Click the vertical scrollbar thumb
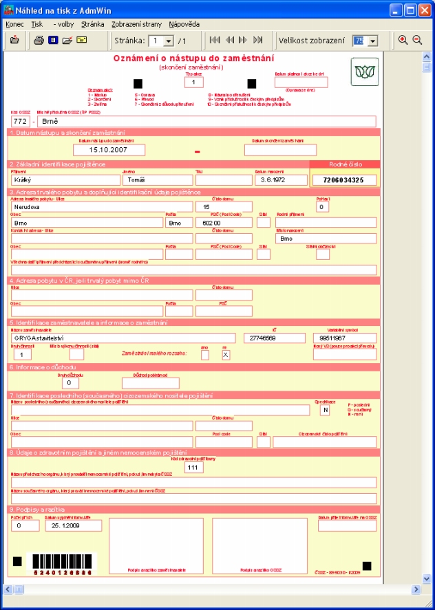This screenshot has width=435, height=610. pos(427,67)
